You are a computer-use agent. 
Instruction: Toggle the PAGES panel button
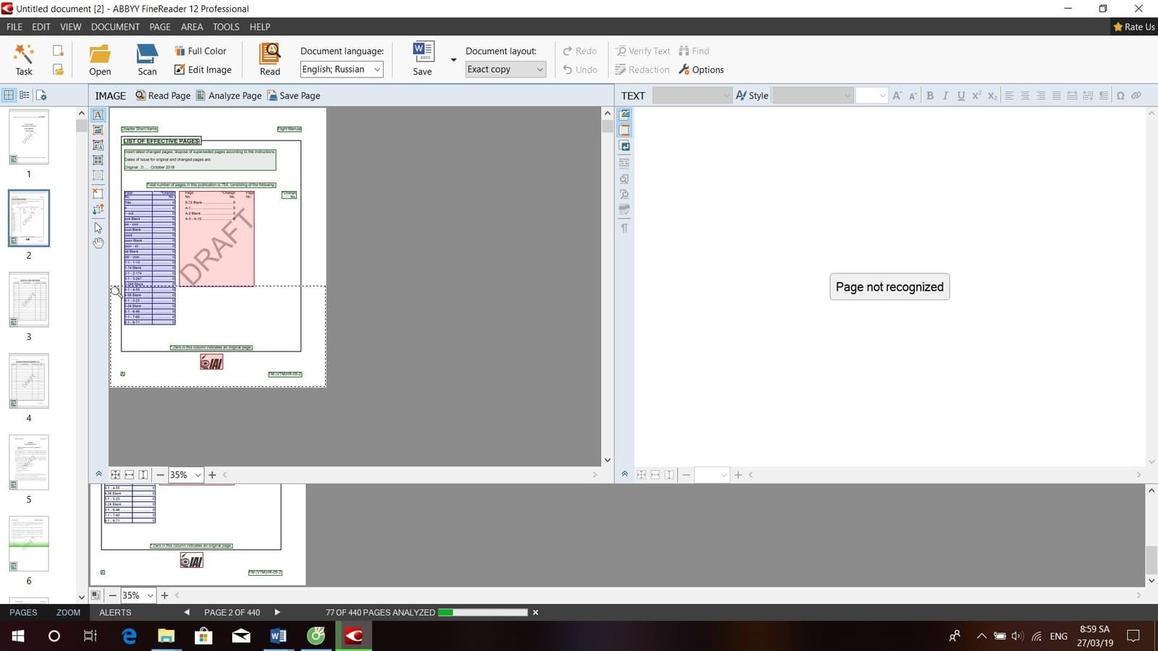click(23, 613)
